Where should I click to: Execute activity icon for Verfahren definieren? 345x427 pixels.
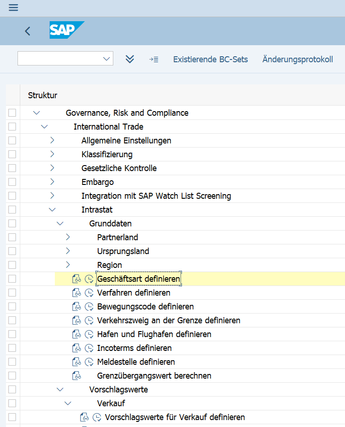(89, 293)
